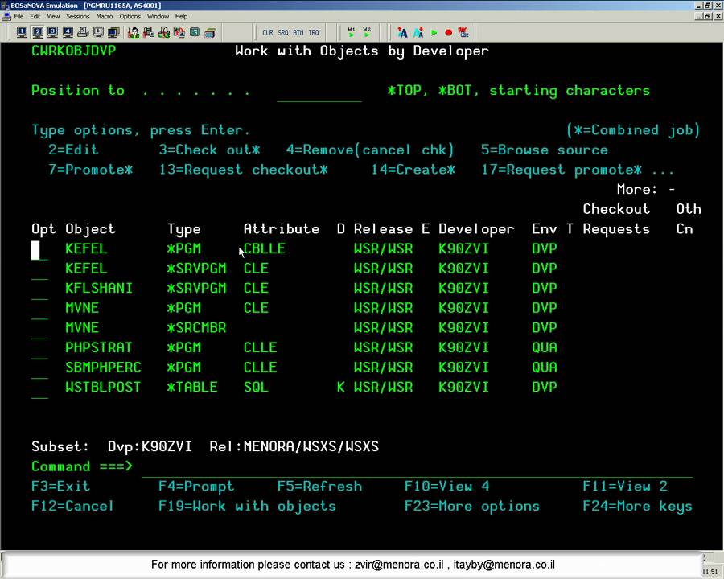Select the PHPSTRAT object name
Image resolution: width=724 pixels, height=579 pixels.
coord(99,347)
